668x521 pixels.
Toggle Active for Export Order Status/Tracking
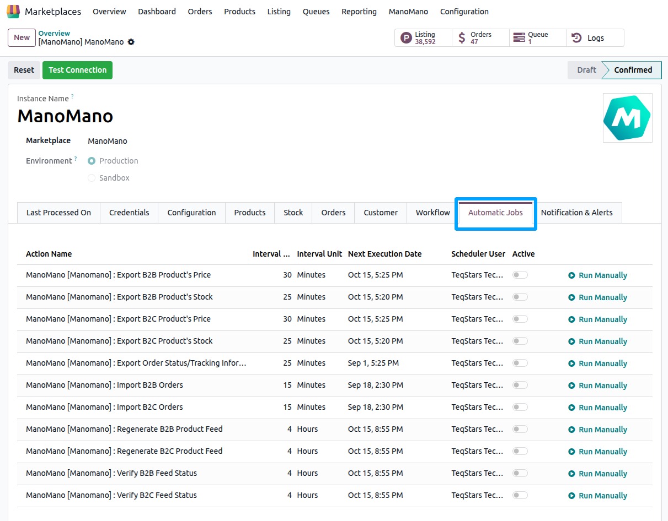[x=520, y=363]
